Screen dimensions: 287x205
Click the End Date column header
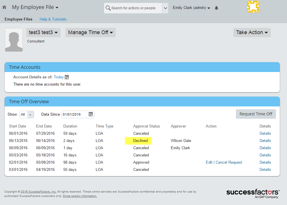point(44,126)
